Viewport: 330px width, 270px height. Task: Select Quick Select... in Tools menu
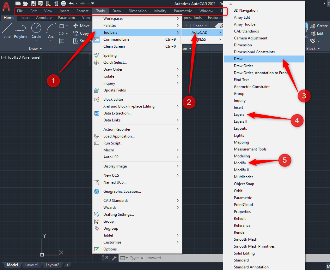coord(137,62)
